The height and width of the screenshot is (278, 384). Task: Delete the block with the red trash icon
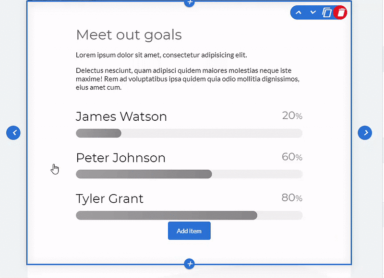pos(341,12)
